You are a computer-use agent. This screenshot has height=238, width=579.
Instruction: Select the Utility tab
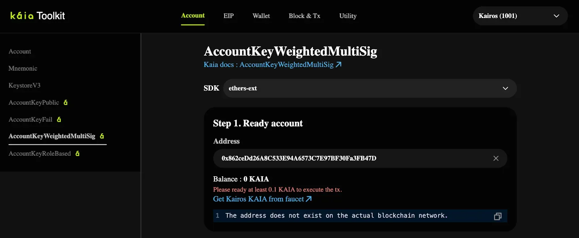click(348, 16)
